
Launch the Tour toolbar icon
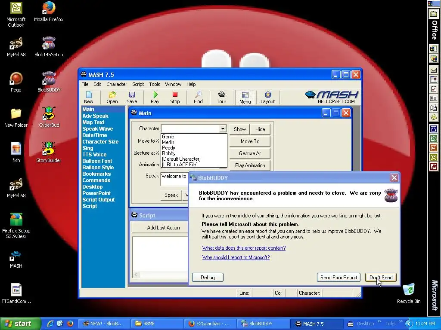point(221,98)
